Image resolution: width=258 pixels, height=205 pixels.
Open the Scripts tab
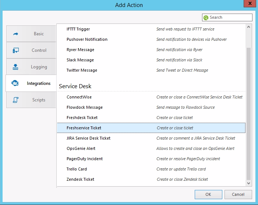[31, 100]
